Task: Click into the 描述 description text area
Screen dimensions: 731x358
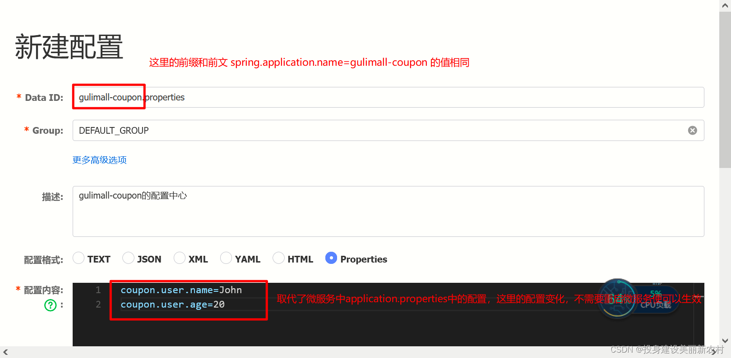Action: [388, 211]
